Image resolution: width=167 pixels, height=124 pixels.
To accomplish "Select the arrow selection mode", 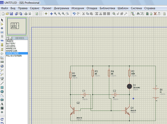I will click(2, 20).
